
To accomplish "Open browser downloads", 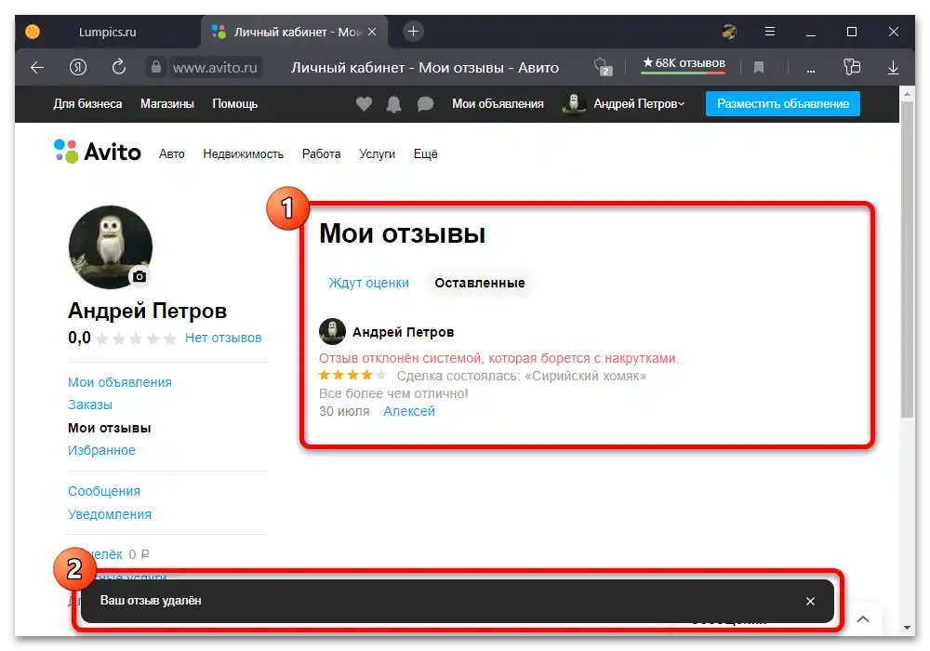I will click(x=893, y=68).
